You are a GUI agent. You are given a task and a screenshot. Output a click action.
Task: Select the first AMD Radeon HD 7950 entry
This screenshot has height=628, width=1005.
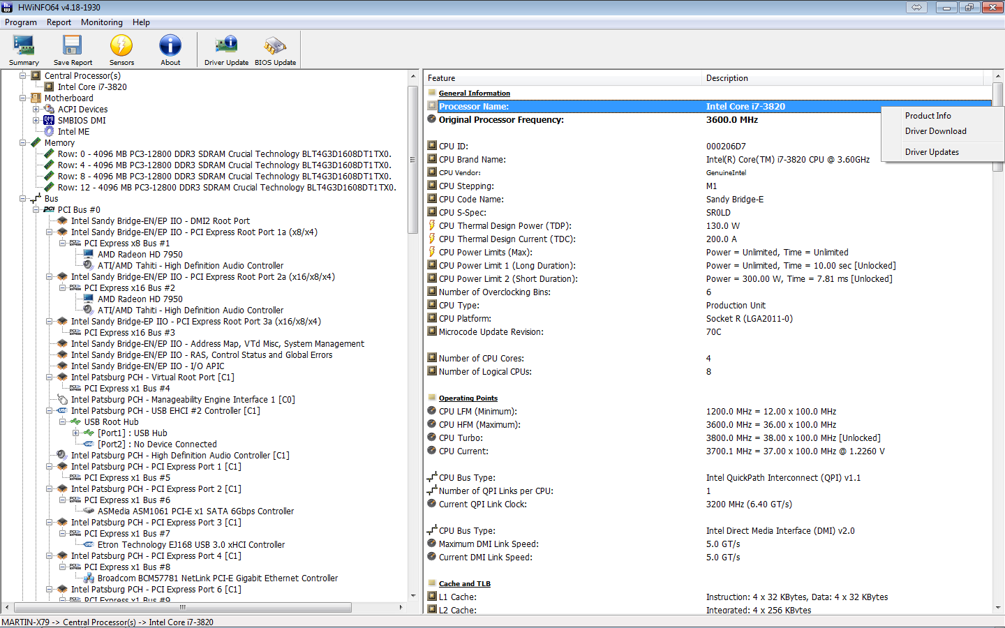point(140,255)
